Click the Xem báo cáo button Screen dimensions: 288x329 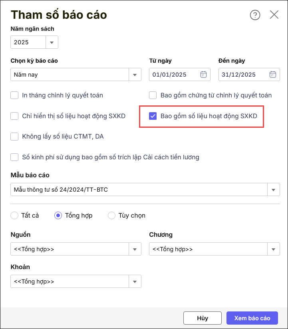tap(252, 318)
